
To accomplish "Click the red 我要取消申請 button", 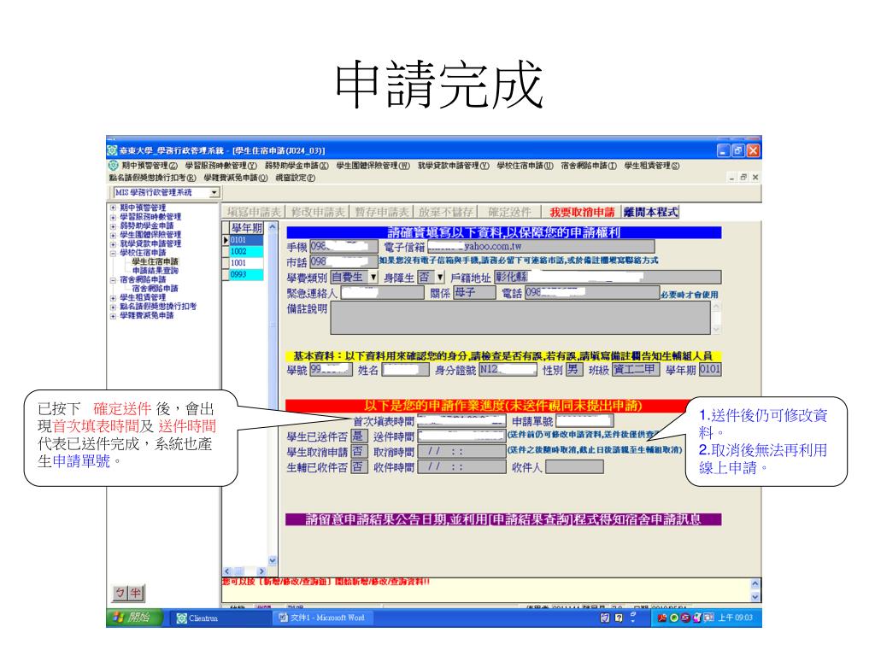I will 581,212.
